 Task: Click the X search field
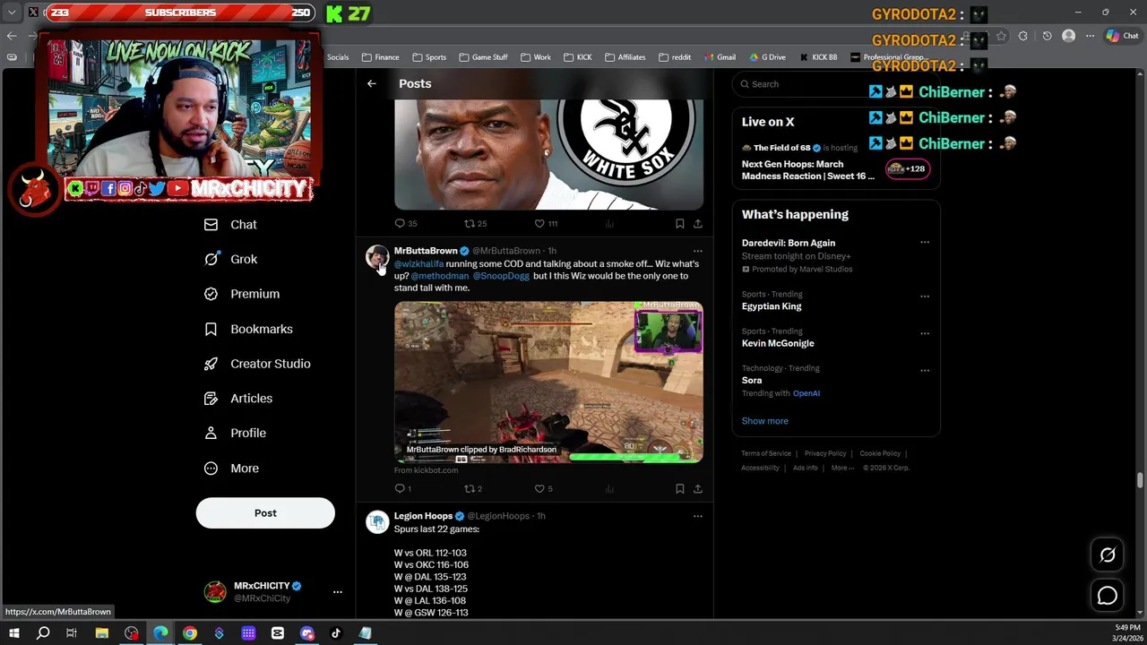[835, 84]
